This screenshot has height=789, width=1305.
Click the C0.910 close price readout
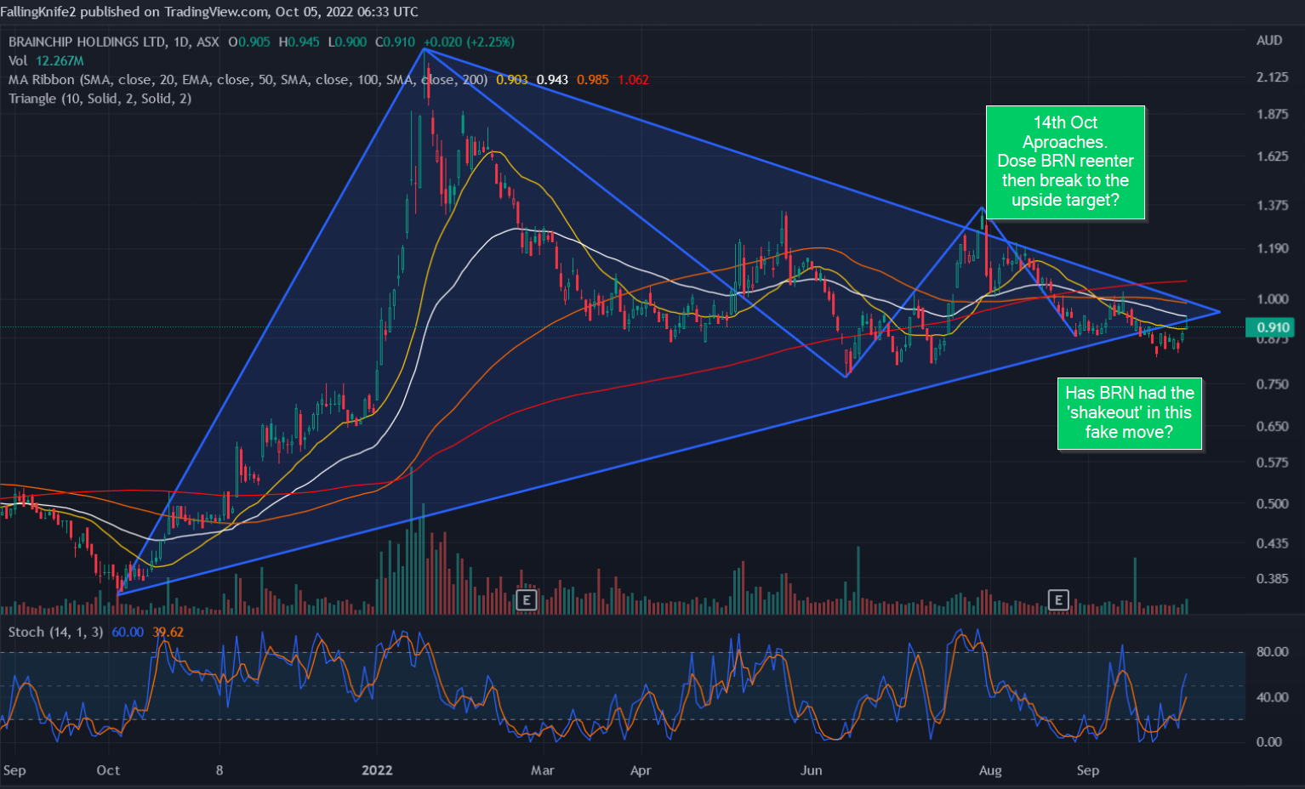tap(395, 42)
